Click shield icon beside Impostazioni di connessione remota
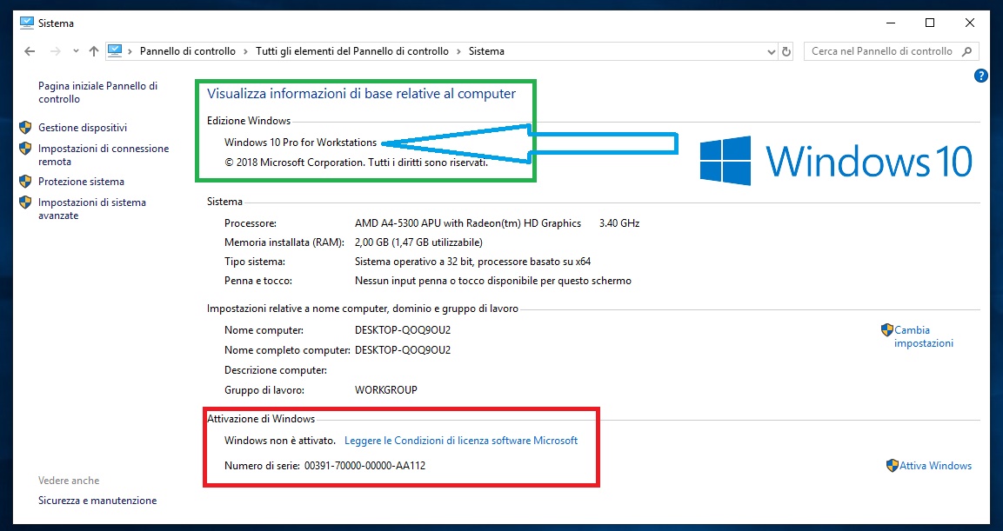The width and height of the screenshot is (1003, 531). click(x=25, y=149)
